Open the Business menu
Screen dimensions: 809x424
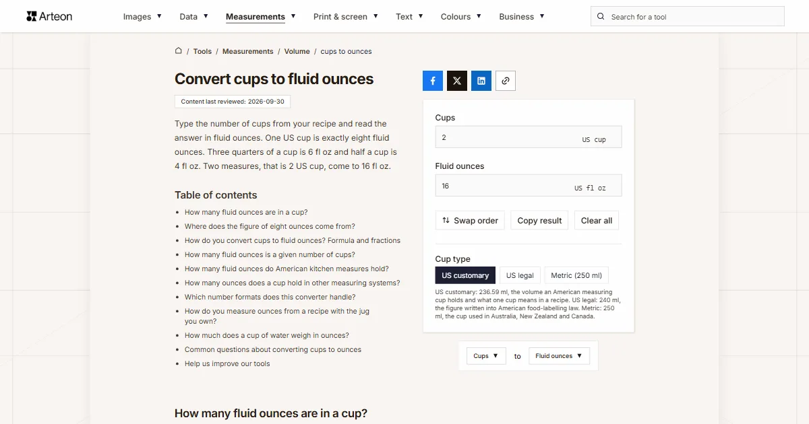(x=522, y=17)
